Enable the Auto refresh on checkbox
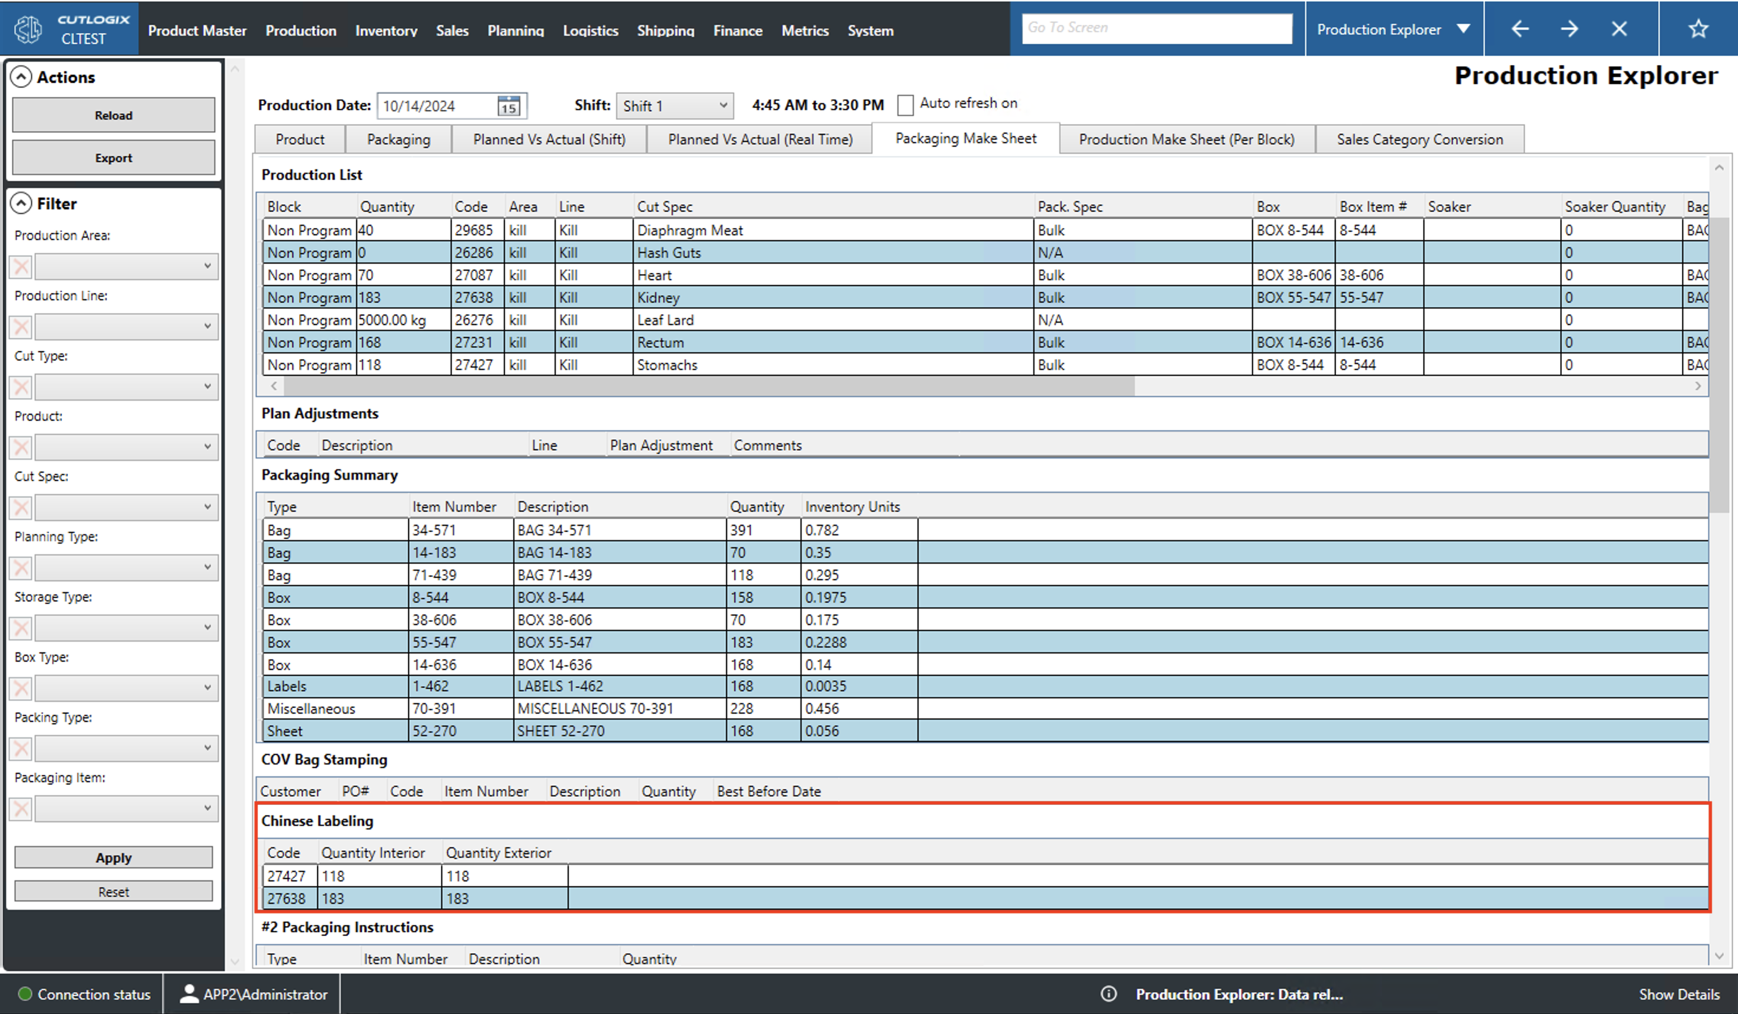This screenshot has width=1738, height=1014. 906,104
